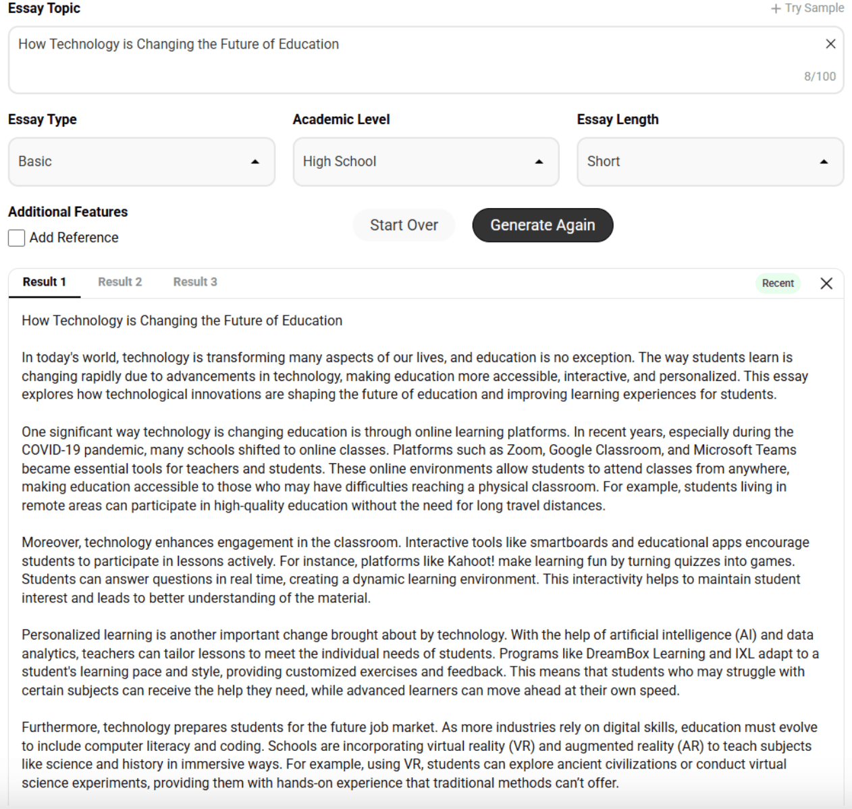Switch to the Result 2 tab
852x809 pixels.
coord(120,282)
